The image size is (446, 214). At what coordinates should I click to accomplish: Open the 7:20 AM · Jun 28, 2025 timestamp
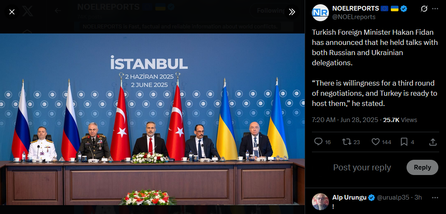(345, 120)
